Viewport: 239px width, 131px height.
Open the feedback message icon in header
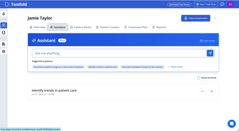coord(222,4)
